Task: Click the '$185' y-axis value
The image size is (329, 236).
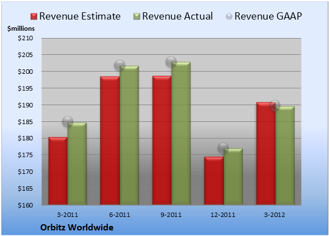Action: (25, 122)
